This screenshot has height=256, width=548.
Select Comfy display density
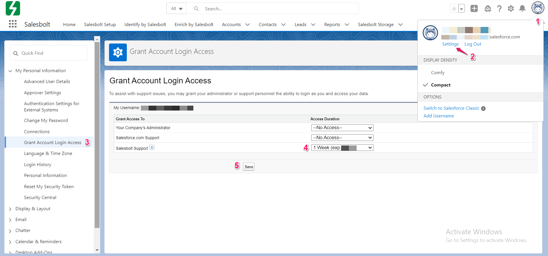(438, 73)
